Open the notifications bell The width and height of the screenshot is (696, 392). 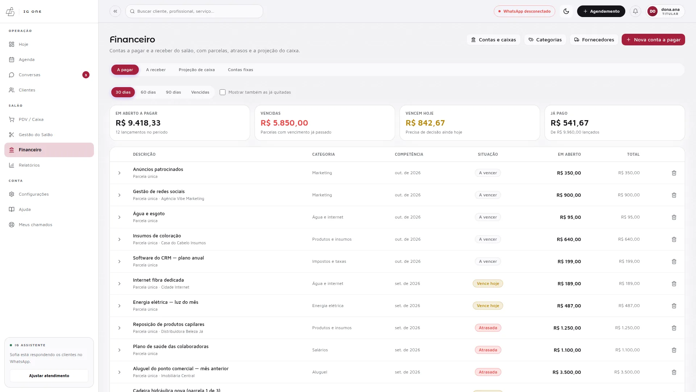tap(635, 11)
